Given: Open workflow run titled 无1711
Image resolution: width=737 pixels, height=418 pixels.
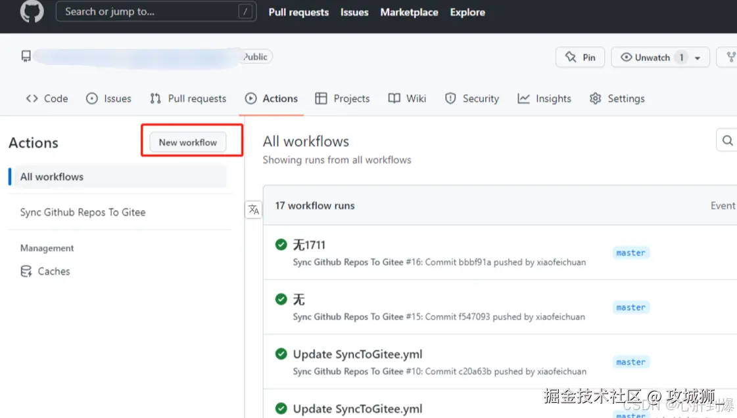Looking at the screenshot, I should (x=309, y=245).
